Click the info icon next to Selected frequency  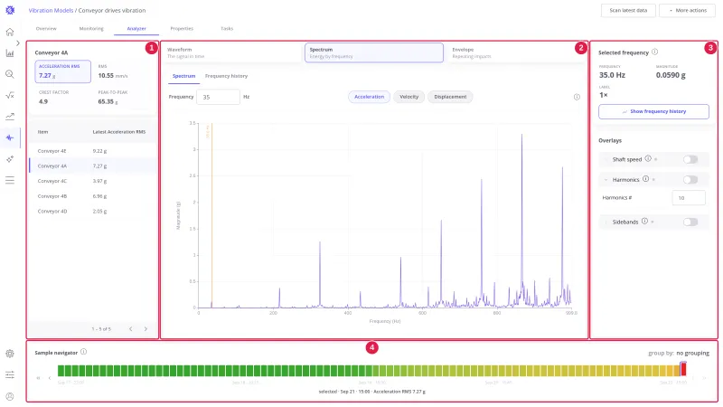(x=654, y=52)
